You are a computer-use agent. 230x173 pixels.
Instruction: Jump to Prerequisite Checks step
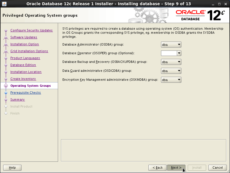click(26, 93)
